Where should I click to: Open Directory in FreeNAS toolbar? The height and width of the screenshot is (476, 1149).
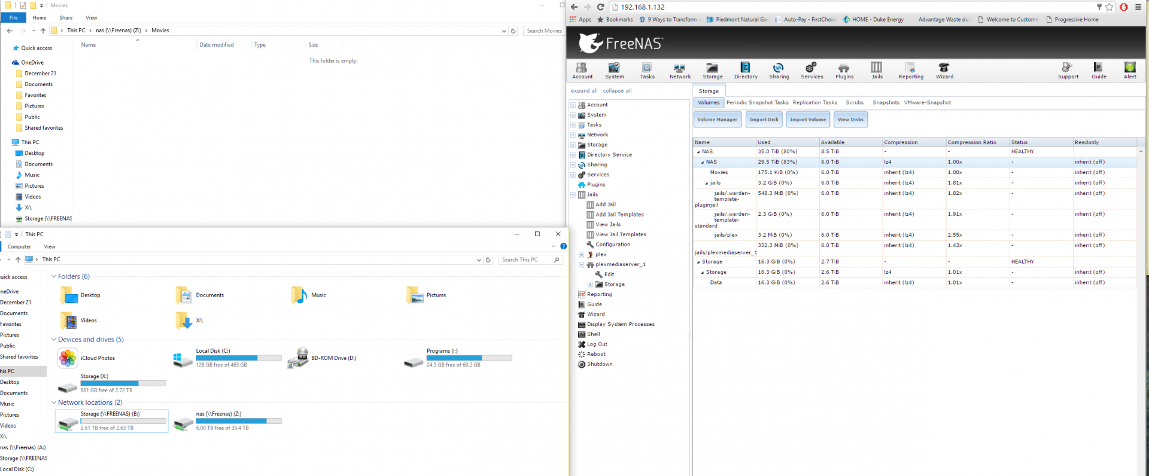(746, 71)
